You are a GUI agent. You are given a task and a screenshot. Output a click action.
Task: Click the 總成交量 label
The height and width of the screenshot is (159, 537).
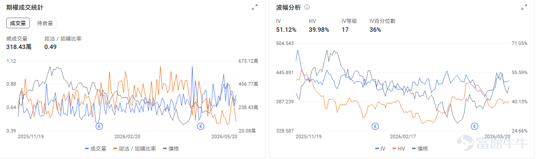click(17, 39)
